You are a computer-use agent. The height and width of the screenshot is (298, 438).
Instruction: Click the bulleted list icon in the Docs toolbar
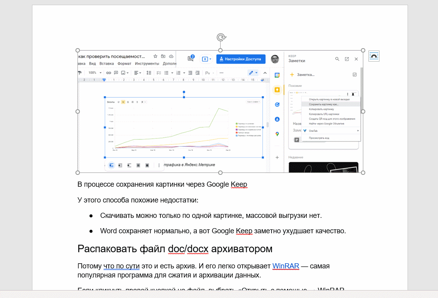click(166, 73)
